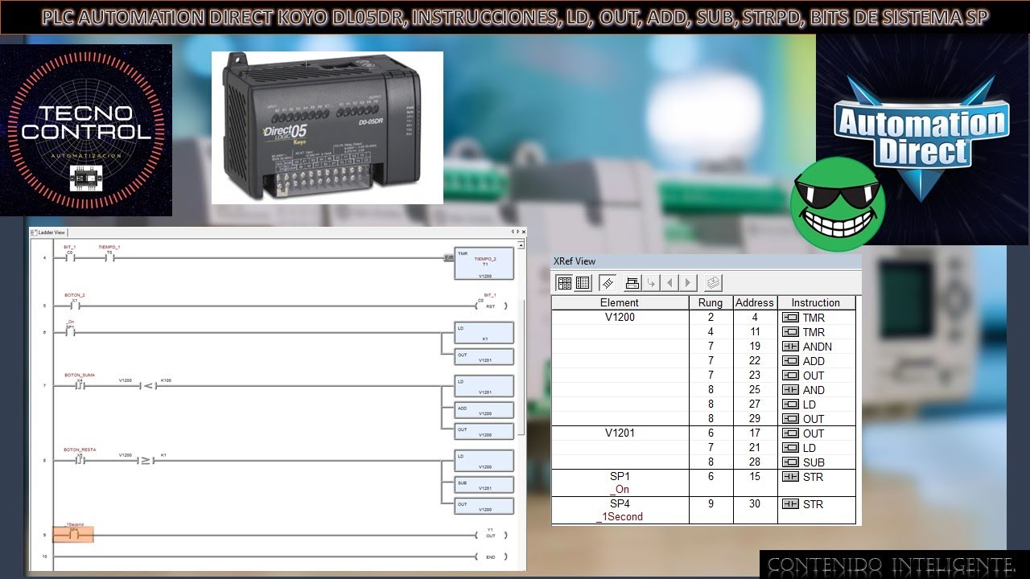Select the SP4 _1Second element cell
Image resolution: width=1030 pixels, height=579 pixels.
click(620, 510)
